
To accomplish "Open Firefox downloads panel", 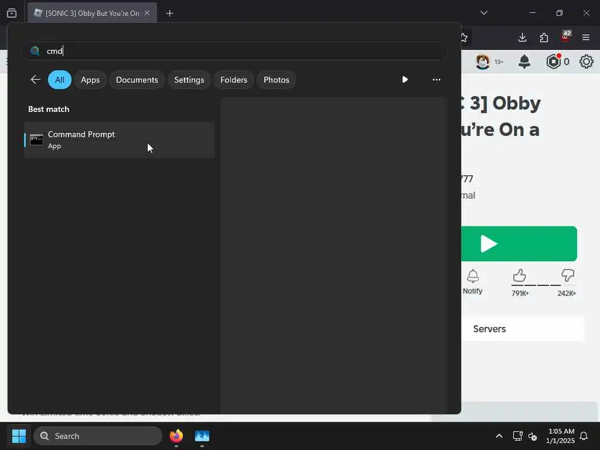I will point(522,37).
